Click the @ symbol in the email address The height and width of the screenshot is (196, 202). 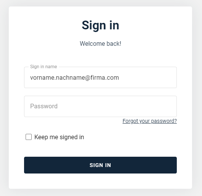pyautogui.click(x=87, y=78)
